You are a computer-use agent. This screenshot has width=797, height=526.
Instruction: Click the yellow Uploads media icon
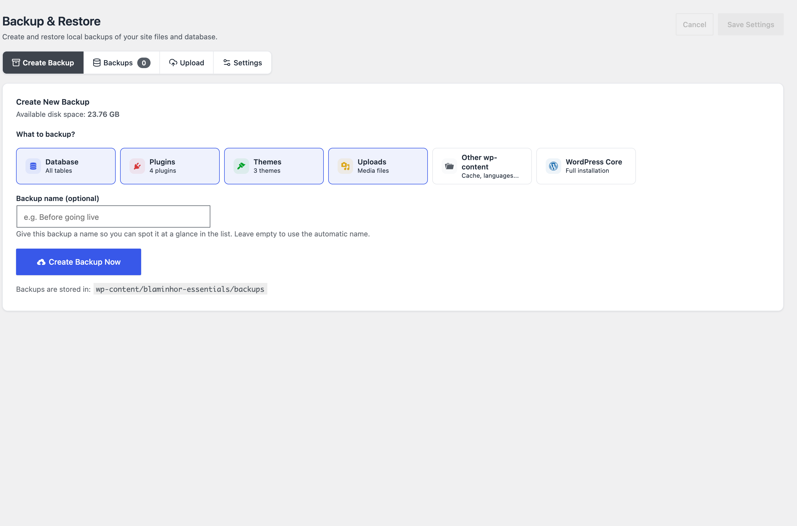coord(345,166)
